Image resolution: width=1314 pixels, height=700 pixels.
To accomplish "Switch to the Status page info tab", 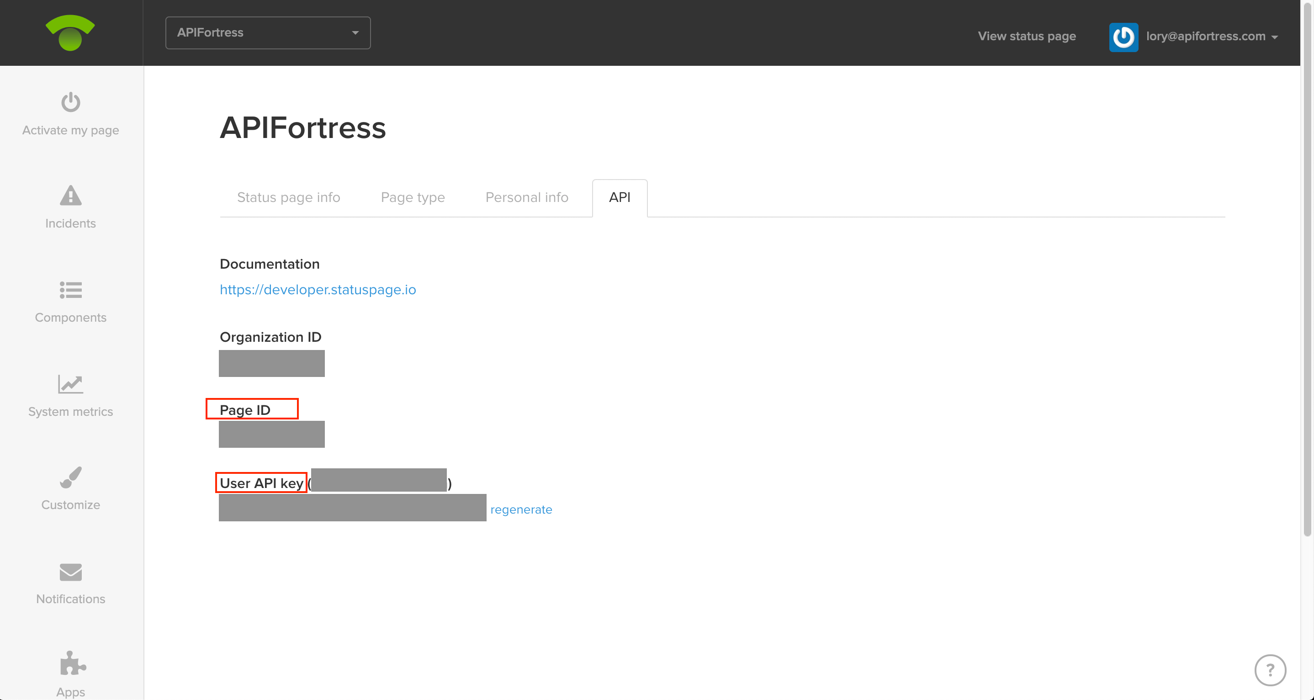I will (x=288, y=197).
